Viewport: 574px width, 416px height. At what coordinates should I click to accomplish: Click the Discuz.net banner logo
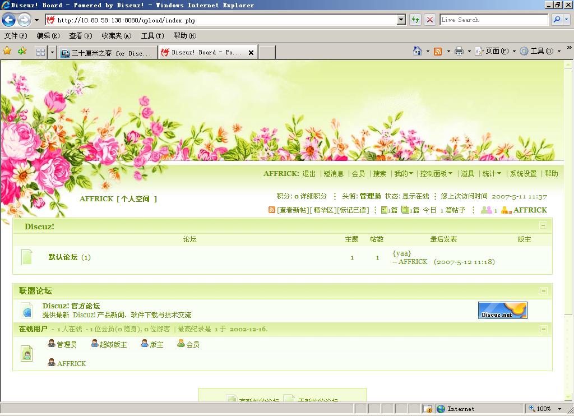503,310
